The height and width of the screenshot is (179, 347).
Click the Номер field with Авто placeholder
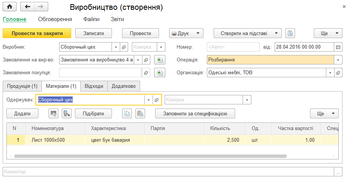(x=233, y=47)
